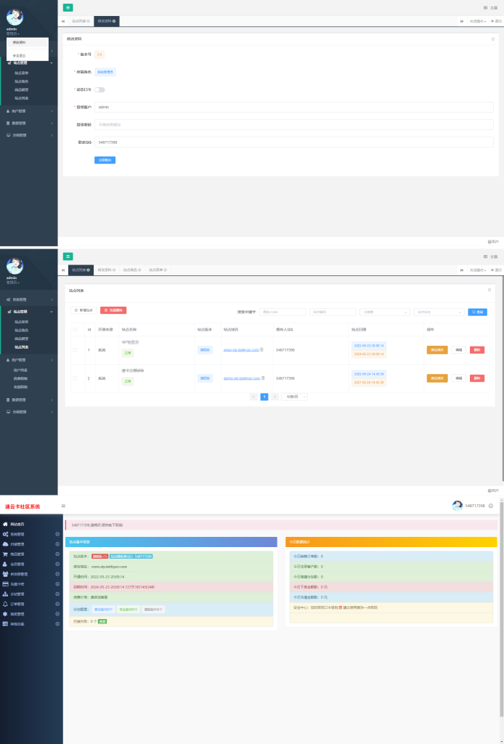Click the sitemap icon for 分站管理
Screen dimensions: 504x744
click(x=5, y=594)
